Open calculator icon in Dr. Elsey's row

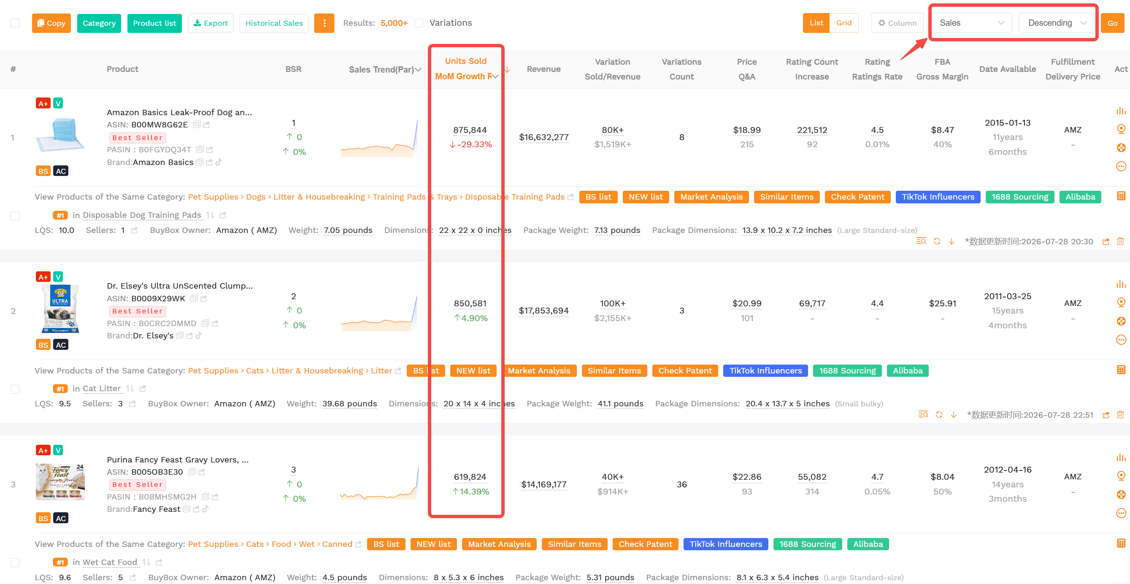[x=1121, y=370]
